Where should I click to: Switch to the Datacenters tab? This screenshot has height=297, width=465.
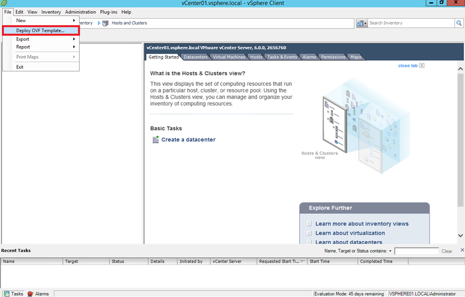pos(195,57)
